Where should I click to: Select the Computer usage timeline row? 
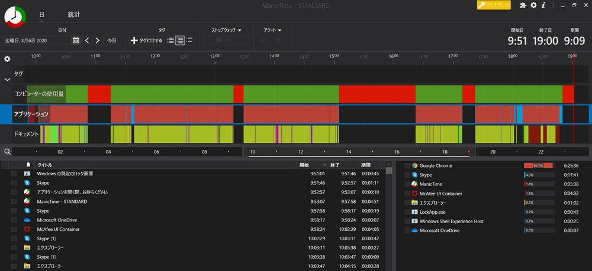coord(300,94)
